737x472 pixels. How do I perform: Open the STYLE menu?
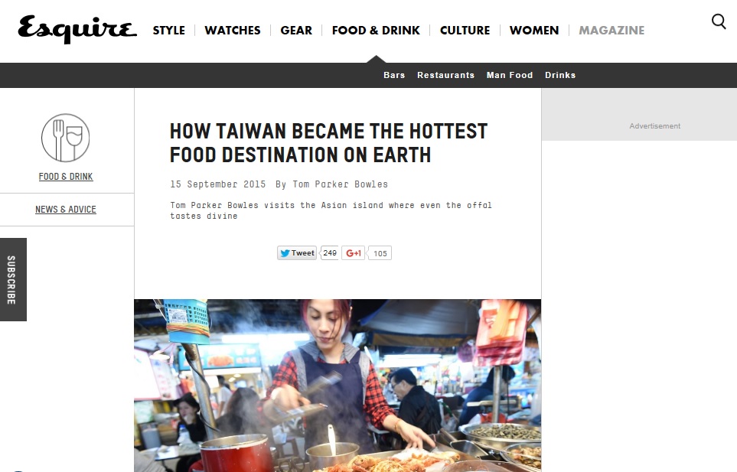click(x=168, y=31)
